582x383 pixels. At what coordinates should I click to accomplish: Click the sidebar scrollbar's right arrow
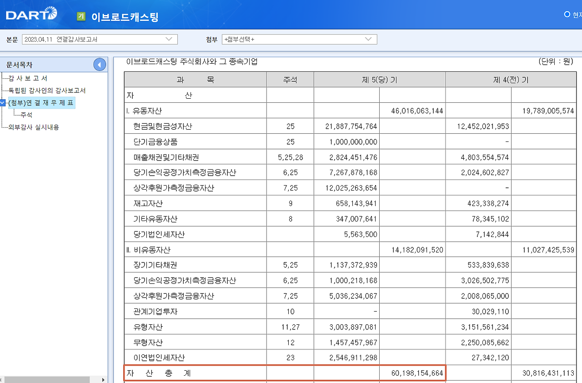pos(103,379)
